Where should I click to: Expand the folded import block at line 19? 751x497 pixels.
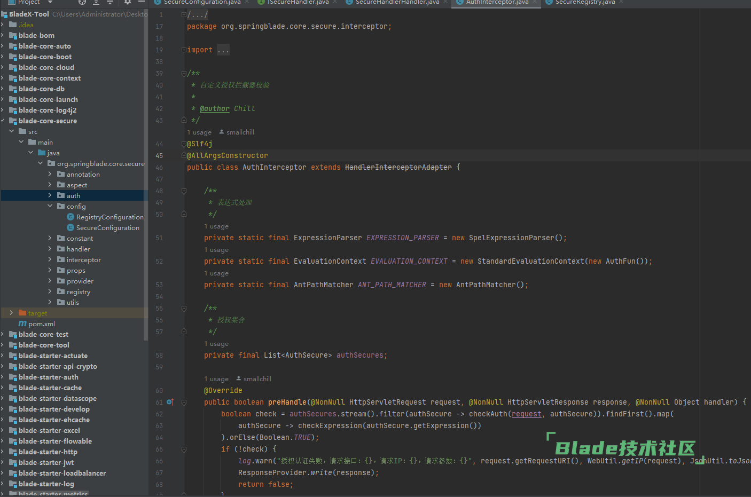pyautogui.click(x=184, y=50)
